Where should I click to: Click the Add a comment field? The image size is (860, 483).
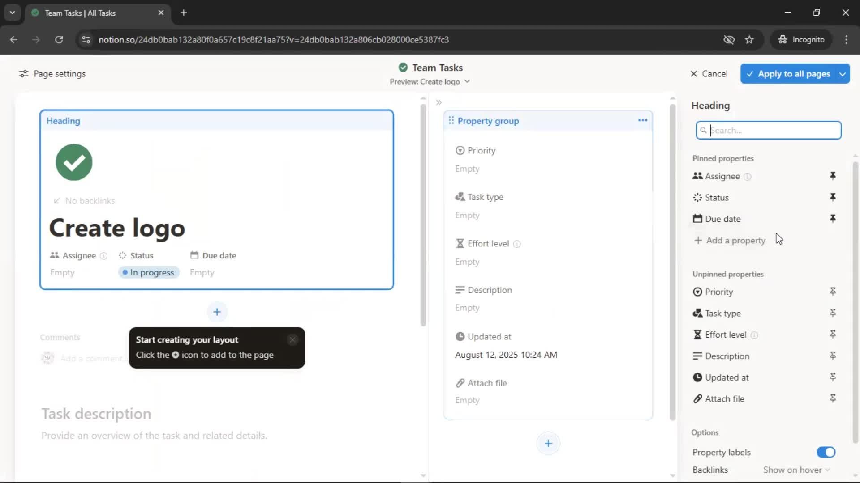click(92, 358)
